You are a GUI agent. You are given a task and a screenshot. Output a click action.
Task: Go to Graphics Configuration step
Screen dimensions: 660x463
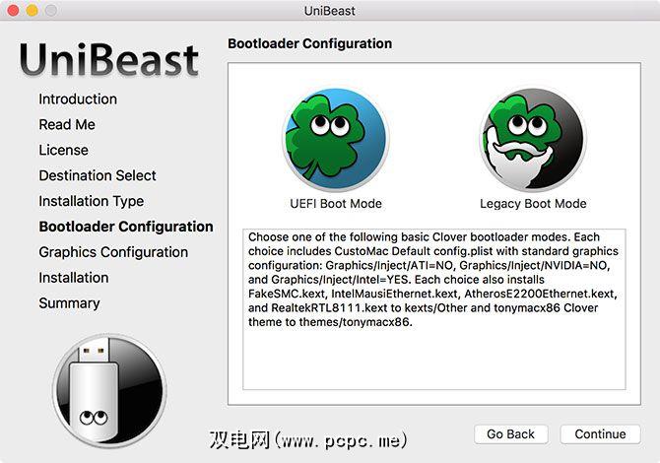[113, 252]
